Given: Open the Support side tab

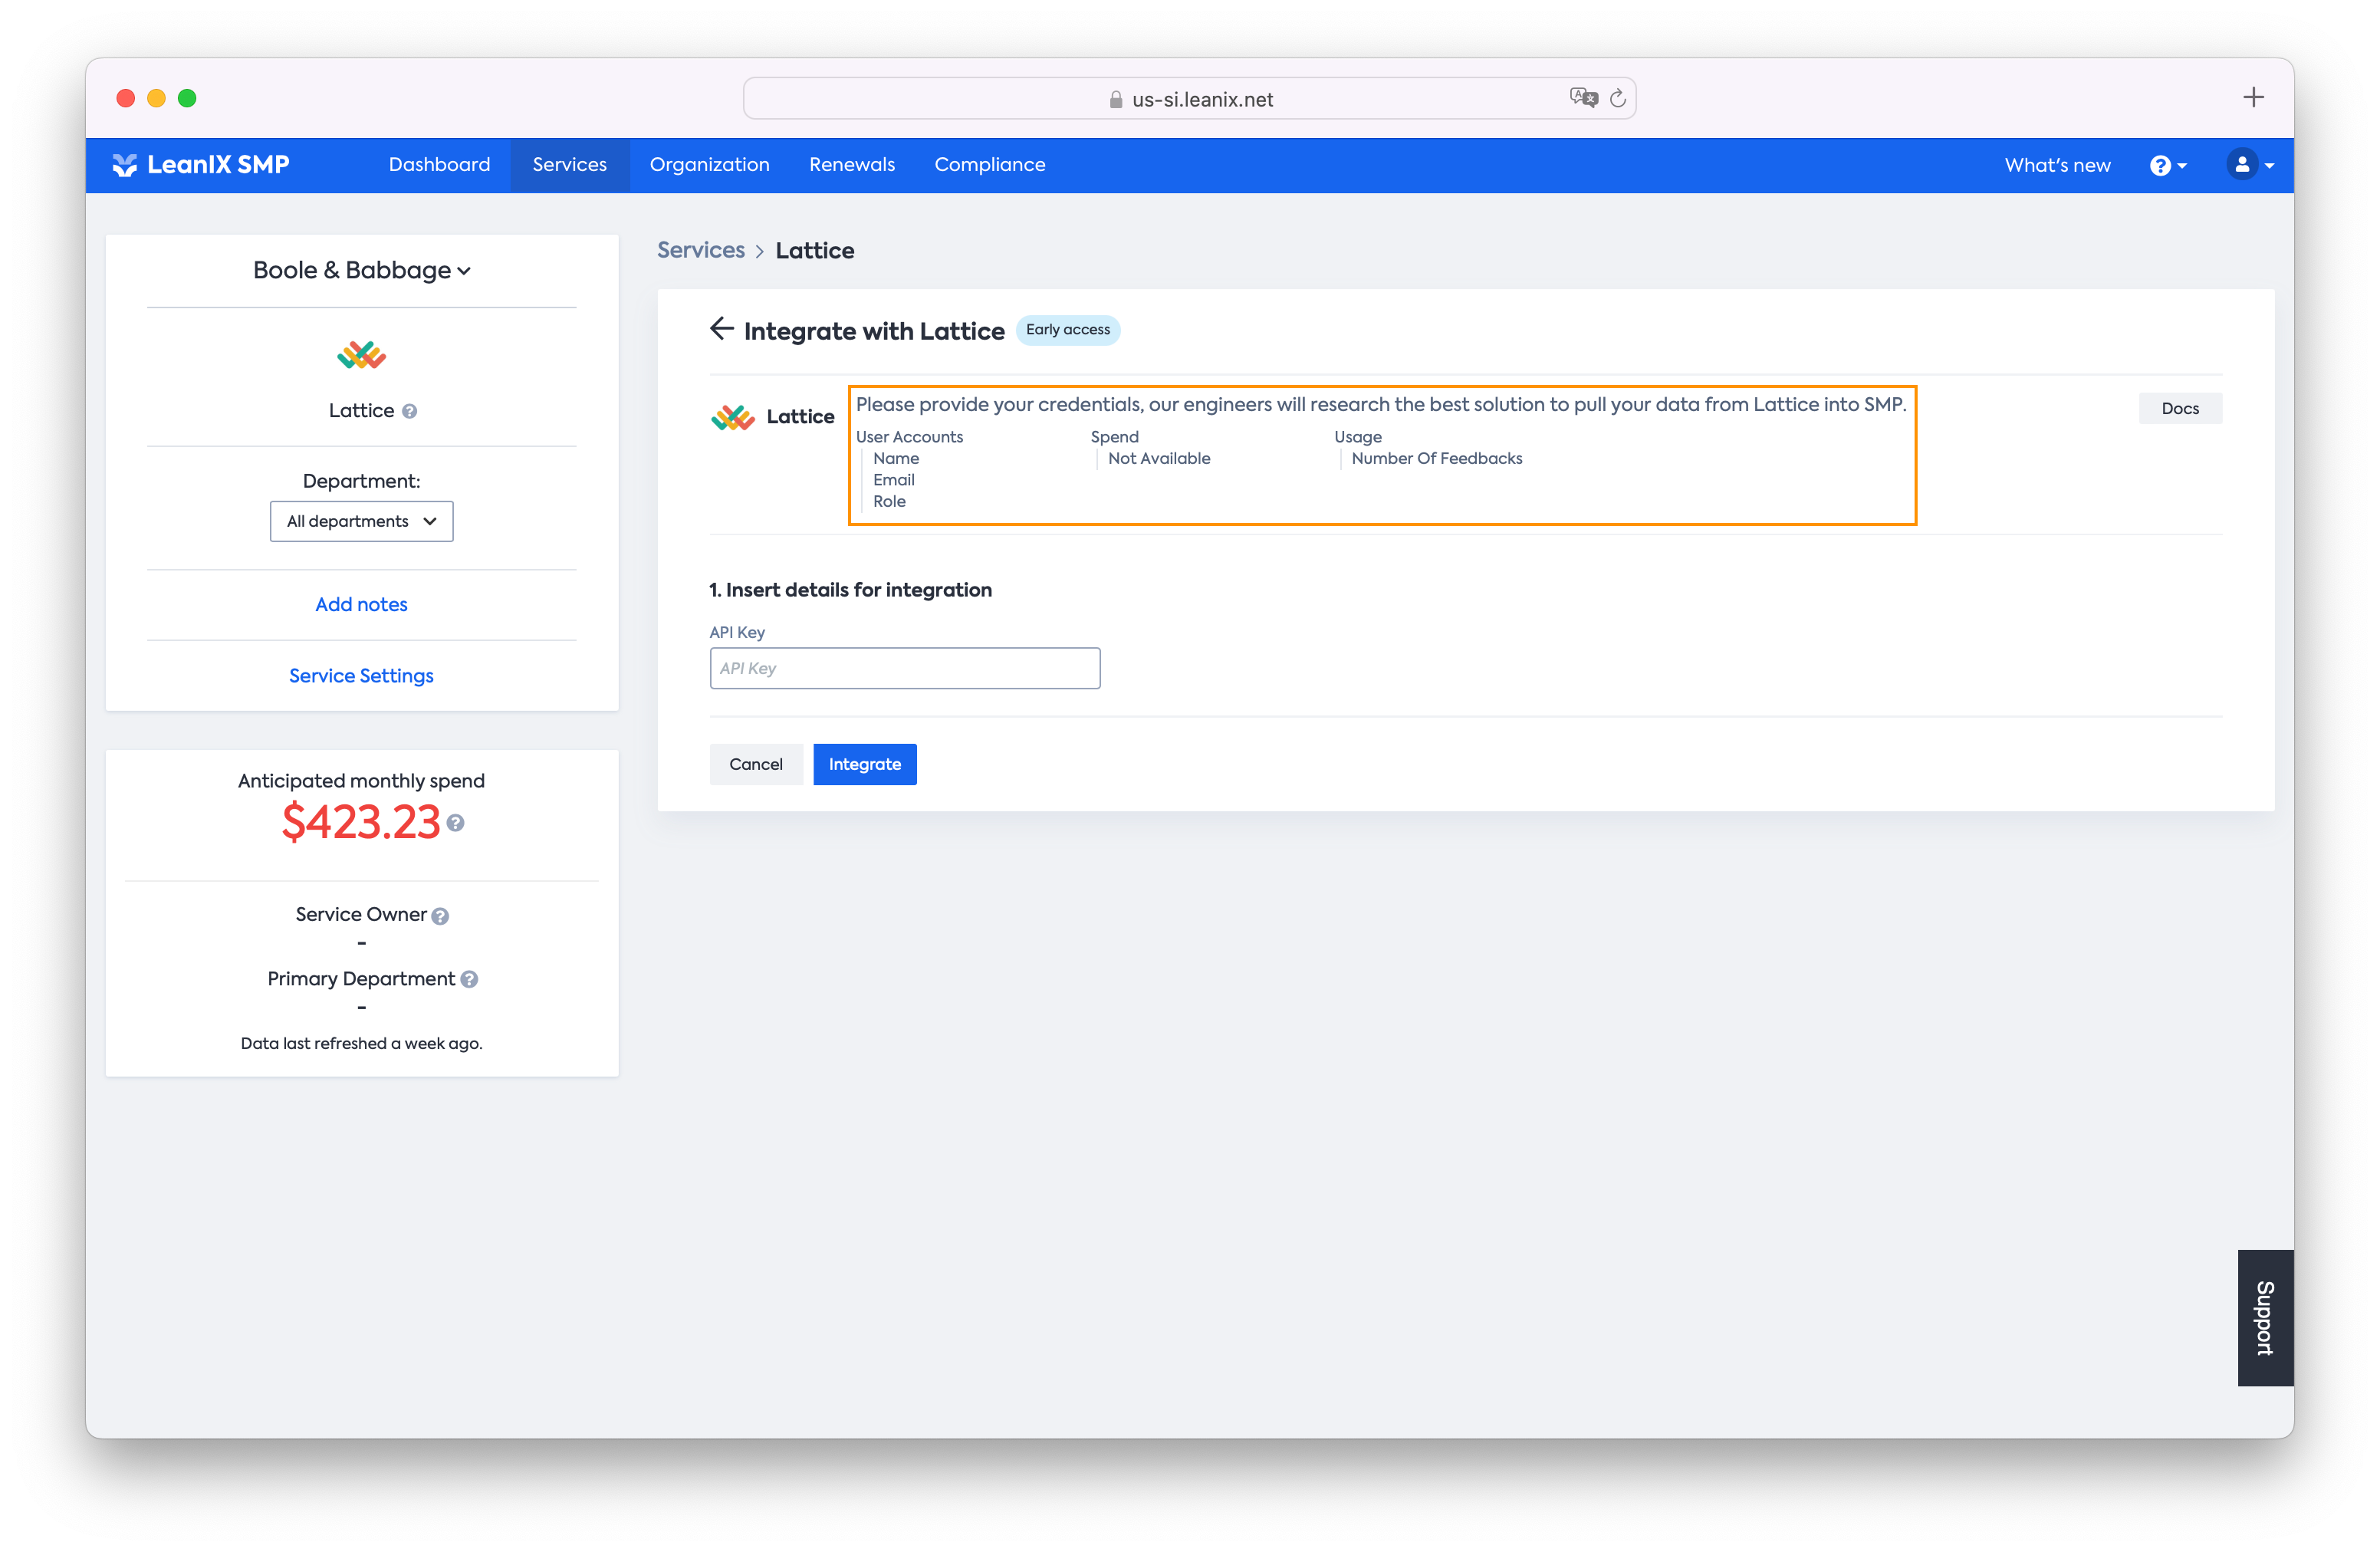Looking at the screenshot, I should click(x=2265, y=1318).
